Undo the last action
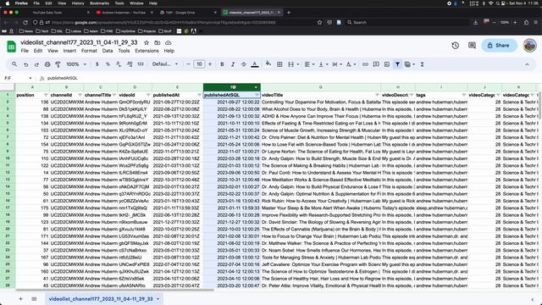542x305 pixels. point(26,64)
